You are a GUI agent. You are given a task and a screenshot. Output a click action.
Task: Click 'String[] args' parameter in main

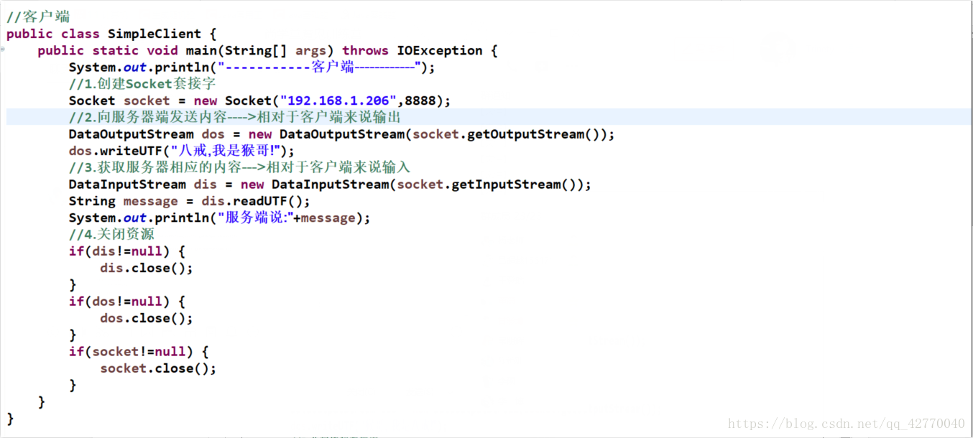277,51
